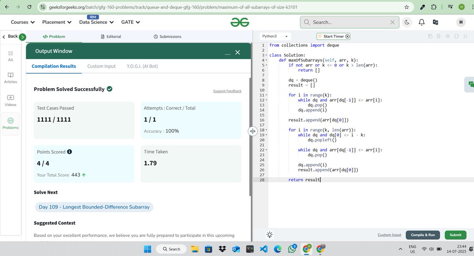Collapse code fold at line 3
This screenshot has height=256, width=474.
(x=266, y=55)
